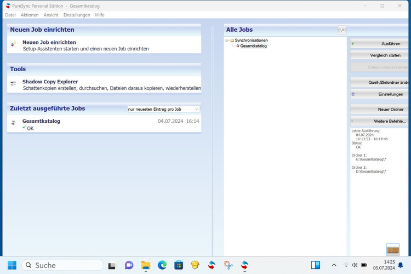This screenshot has width=411, height=274.
Task: Click the sync icon beside Gesamtkatalog job entry
Action: 13,122
